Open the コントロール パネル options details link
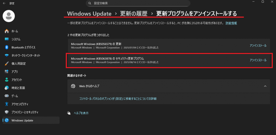Viewport: 276px width, 135px height. (118, 99)
